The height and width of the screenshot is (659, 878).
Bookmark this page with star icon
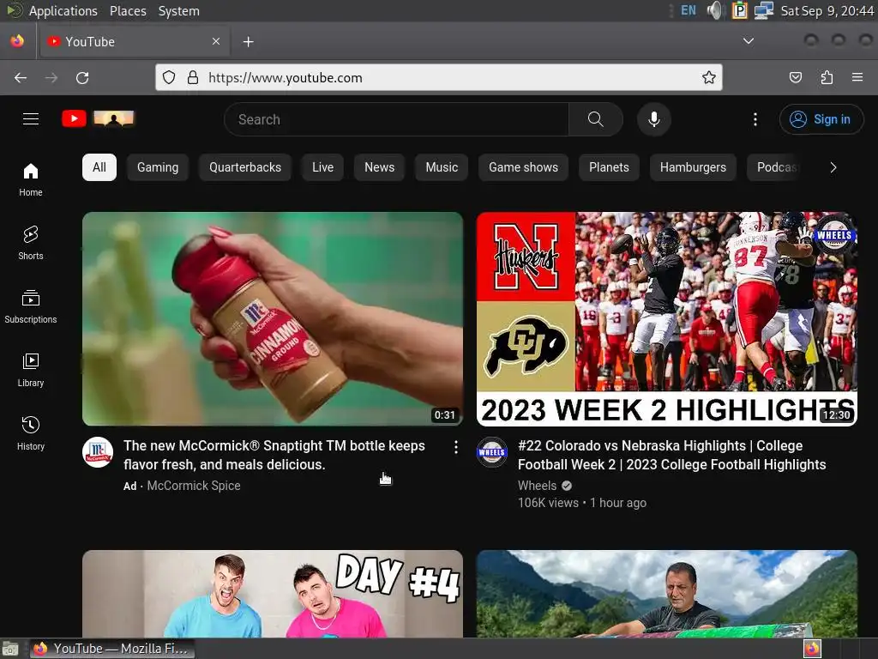click(708, 78)
